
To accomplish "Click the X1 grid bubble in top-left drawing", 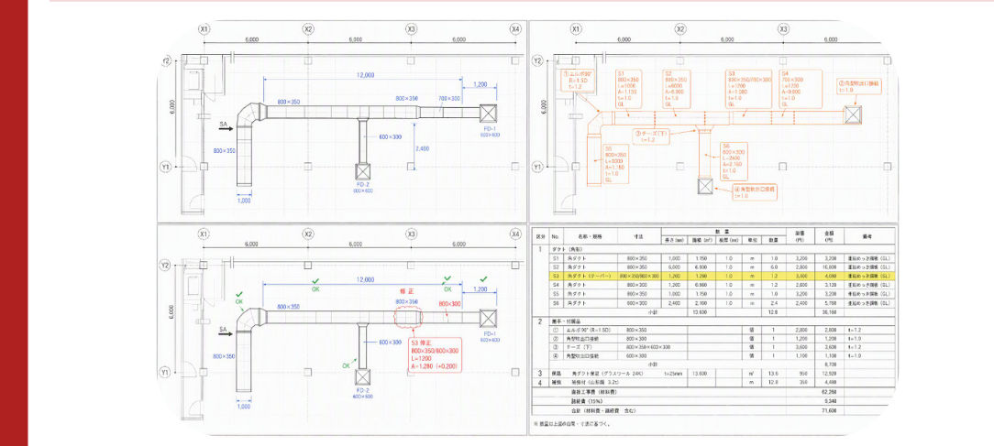I will (204, 29).
